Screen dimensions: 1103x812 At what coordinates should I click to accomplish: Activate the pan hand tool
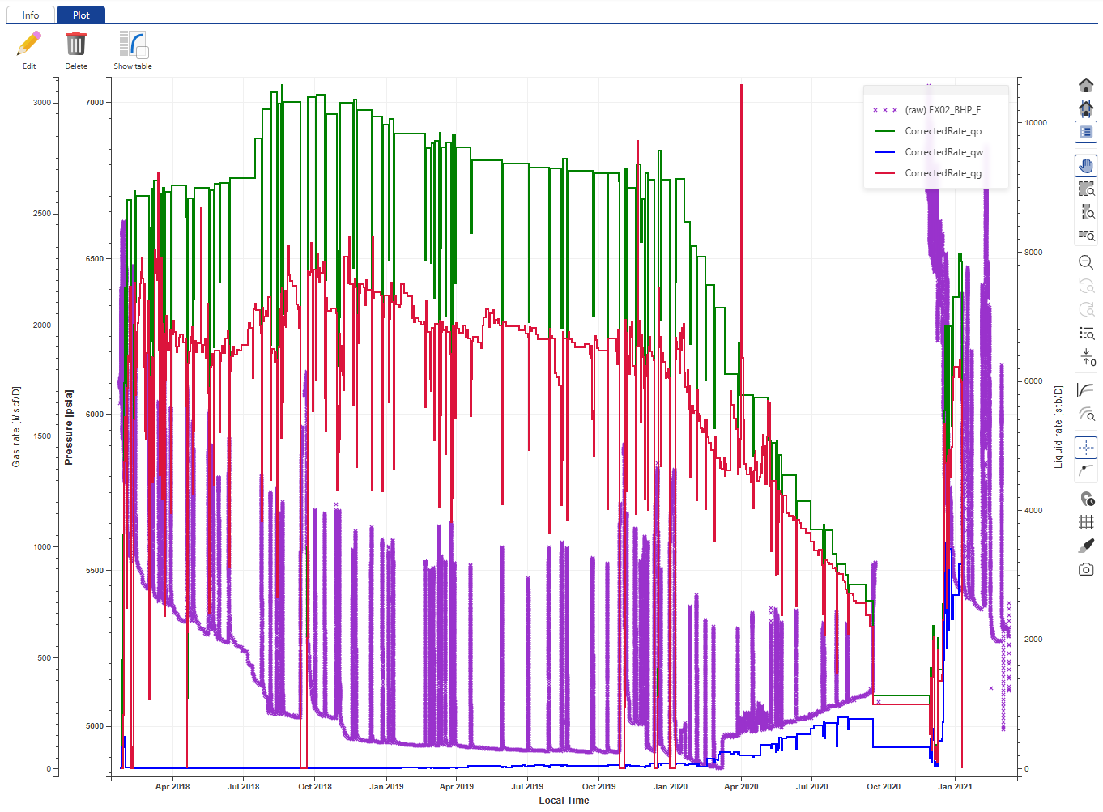pos(1086,166)
